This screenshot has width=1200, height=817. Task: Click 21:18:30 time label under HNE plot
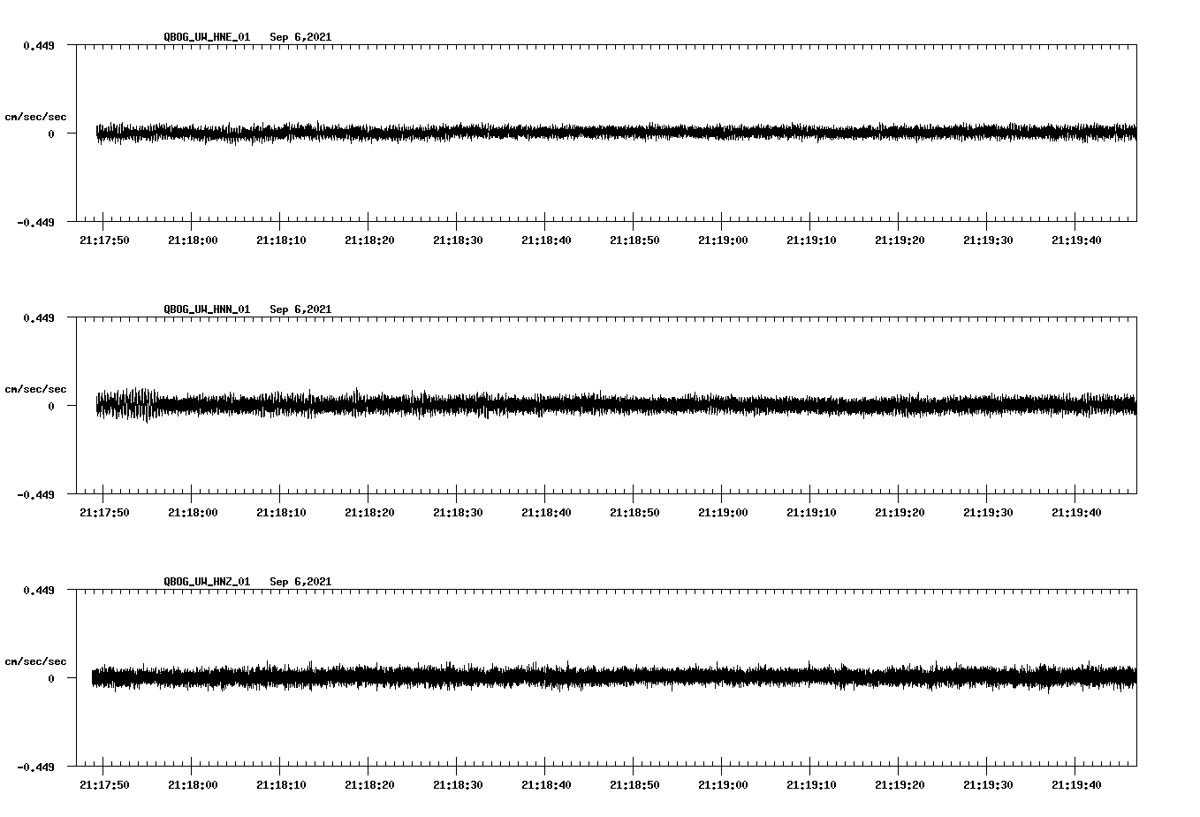point(458,241)
